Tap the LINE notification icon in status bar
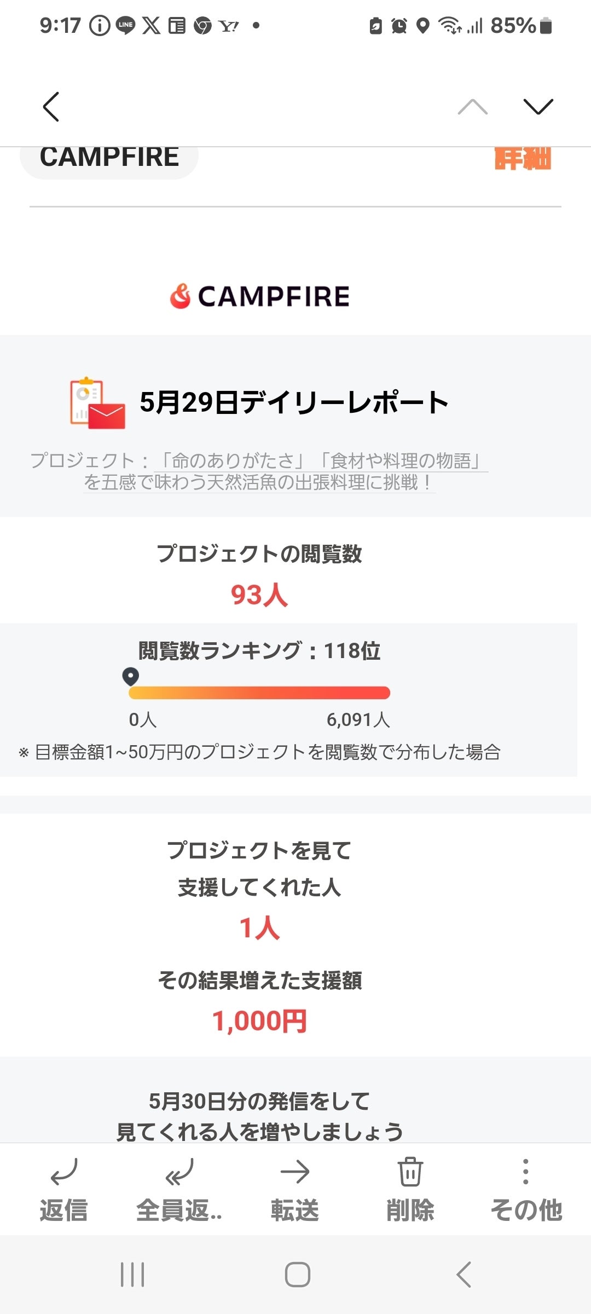Screen dimensions: 591x1314 pyautogui.click(x=125, y=25)
